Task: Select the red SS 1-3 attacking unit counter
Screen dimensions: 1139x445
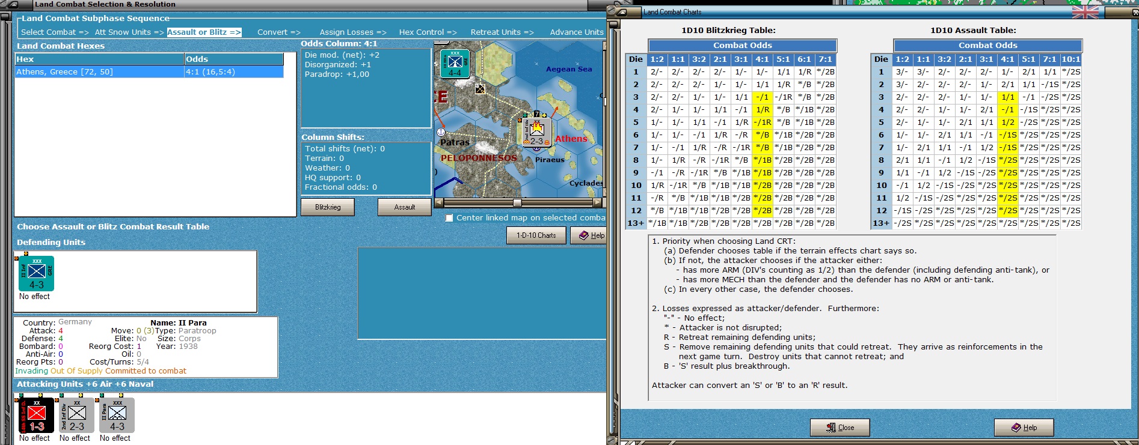Action: (x=37, y=415)
